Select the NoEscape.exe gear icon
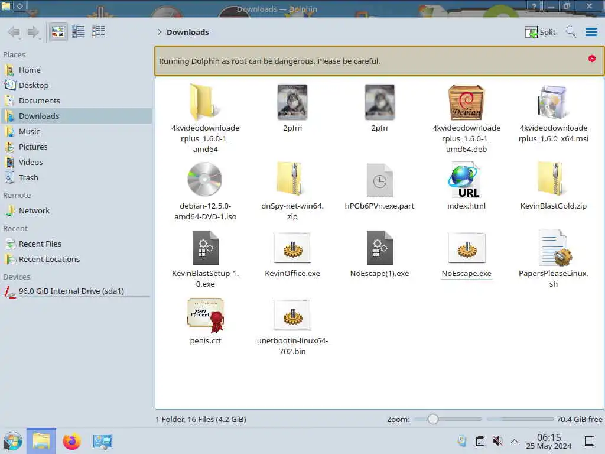 466,248
